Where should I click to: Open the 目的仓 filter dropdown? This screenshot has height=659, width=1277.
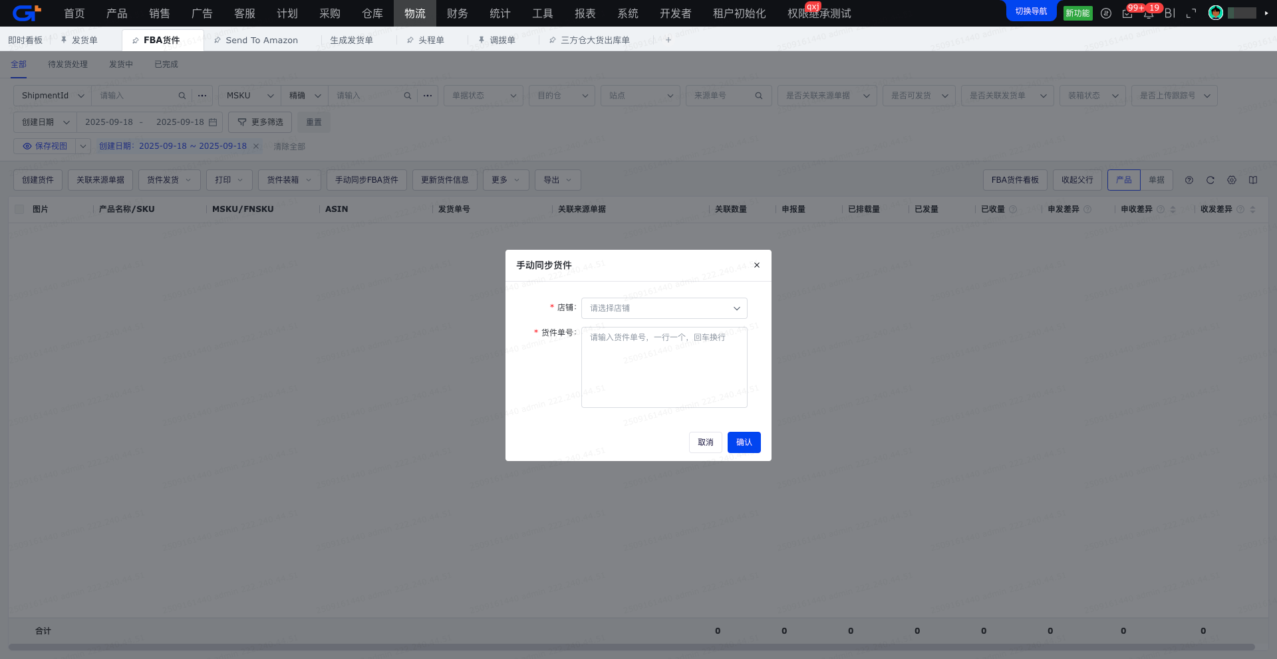[x=562, y=96]
